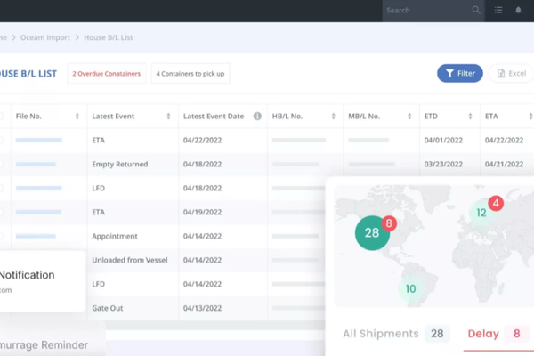Click the ETD value 03/23/2022
The image size is (534, 356).
pos(443,164)
